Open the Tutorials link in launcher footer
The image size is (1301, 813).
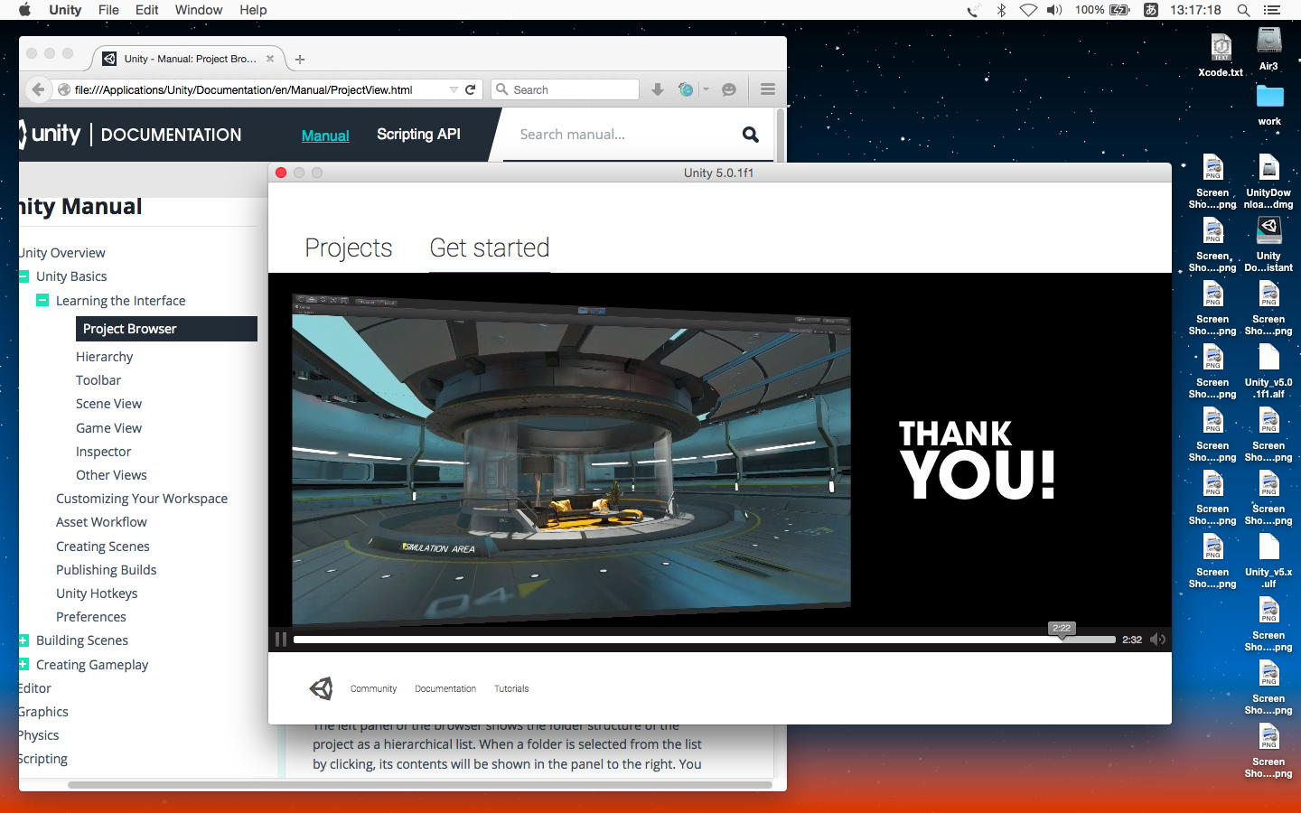tap(511, 688)
